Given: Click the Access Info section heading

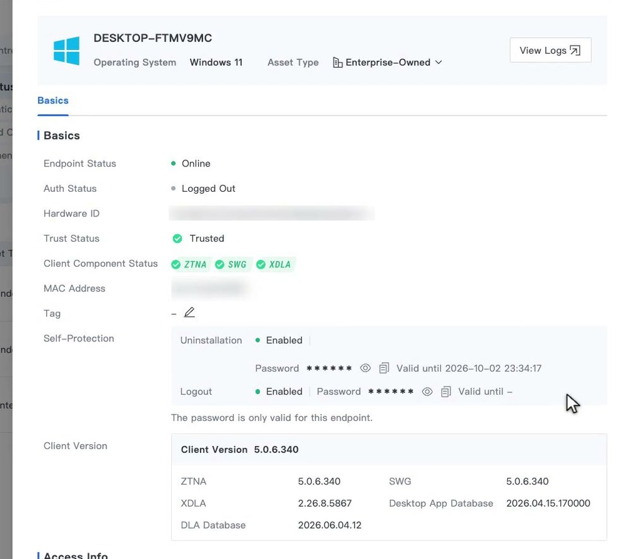Looking at the screenshot, I should tap(76, 555).
